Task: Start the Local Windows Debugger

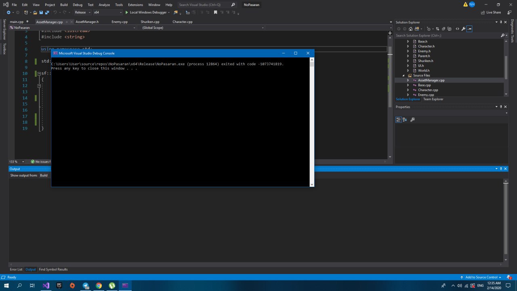Action: click(x=147, y=12)
